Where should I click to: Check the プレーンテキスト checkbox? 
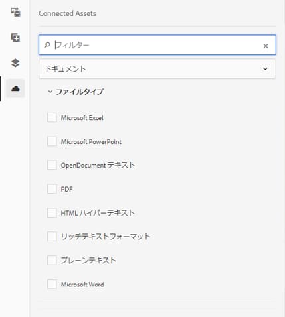pos(52,261)
